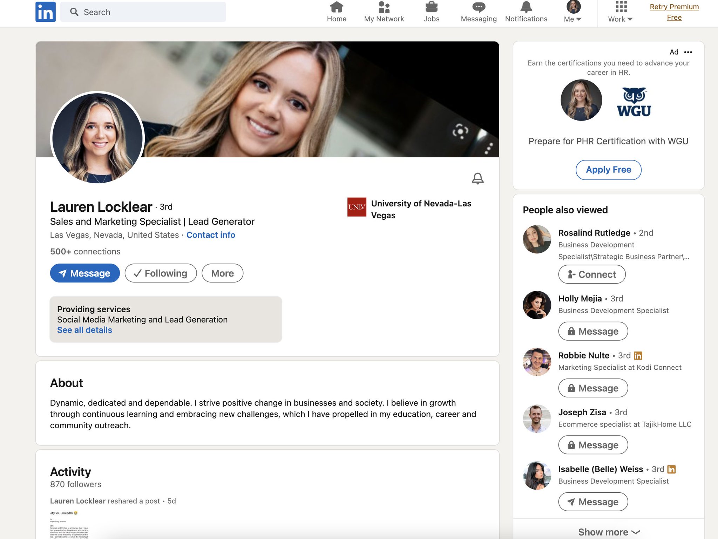The image size is (718, 539).
Task: Select the My Network icon
Action: pyautogui.click(x=384, y=7)
